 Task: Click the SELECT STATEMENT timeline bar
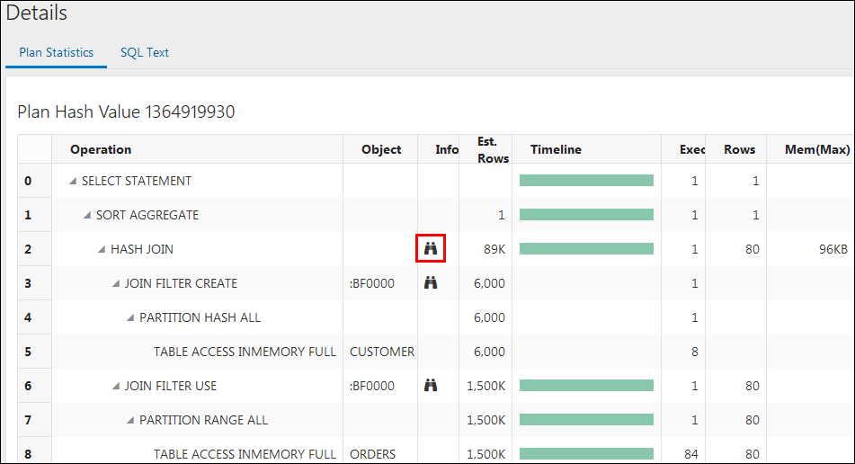586,181
